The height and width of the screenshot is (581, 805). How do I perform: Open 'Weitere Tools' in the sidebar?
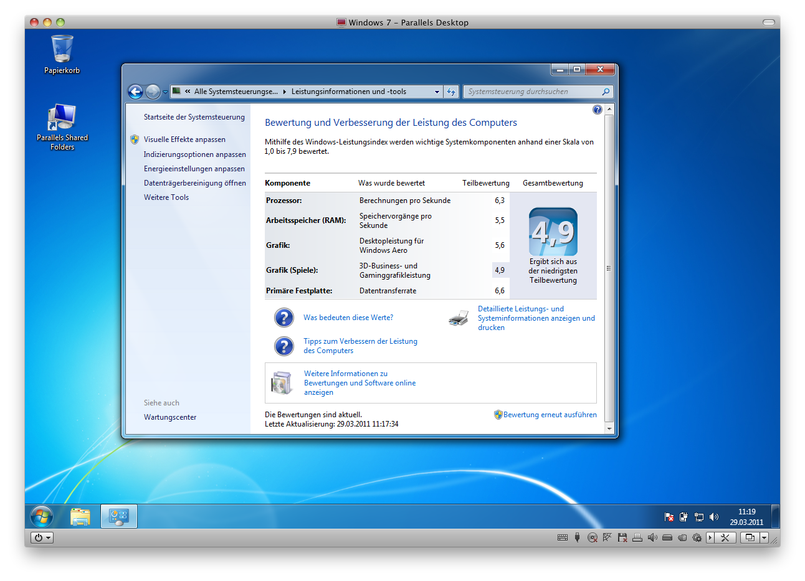tap(166, 197)
